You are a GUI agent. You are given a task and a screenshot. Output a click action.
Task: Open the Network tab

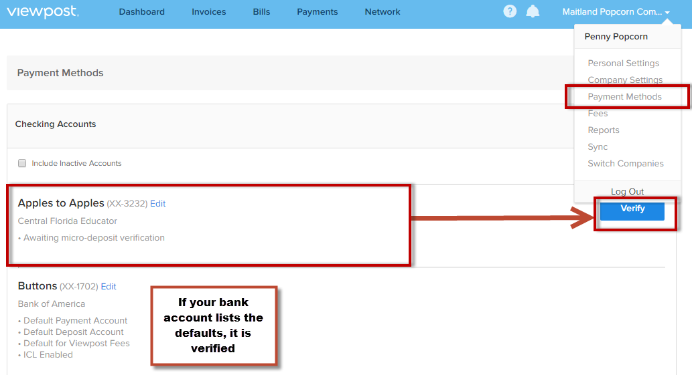point(383,12)
